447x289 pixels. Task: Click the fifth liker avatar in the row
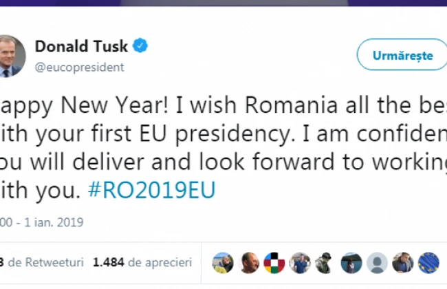[325, 262]
